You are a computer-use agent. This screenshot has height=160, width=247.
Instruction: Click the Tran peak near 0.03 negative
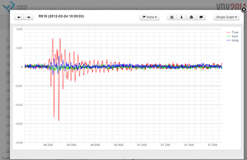pos(59,121)
